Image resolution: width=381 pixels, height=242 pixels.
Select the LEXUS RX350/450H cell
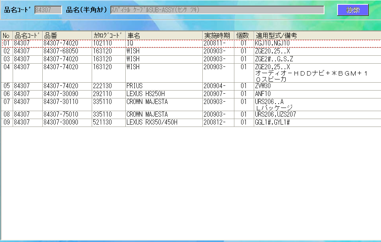point(164,123)
